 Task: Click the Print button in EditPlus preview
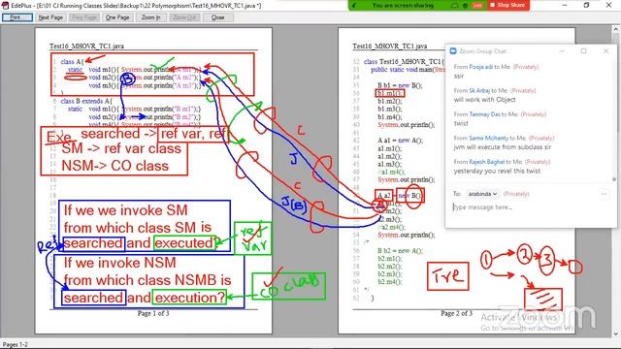pos(17,17)
